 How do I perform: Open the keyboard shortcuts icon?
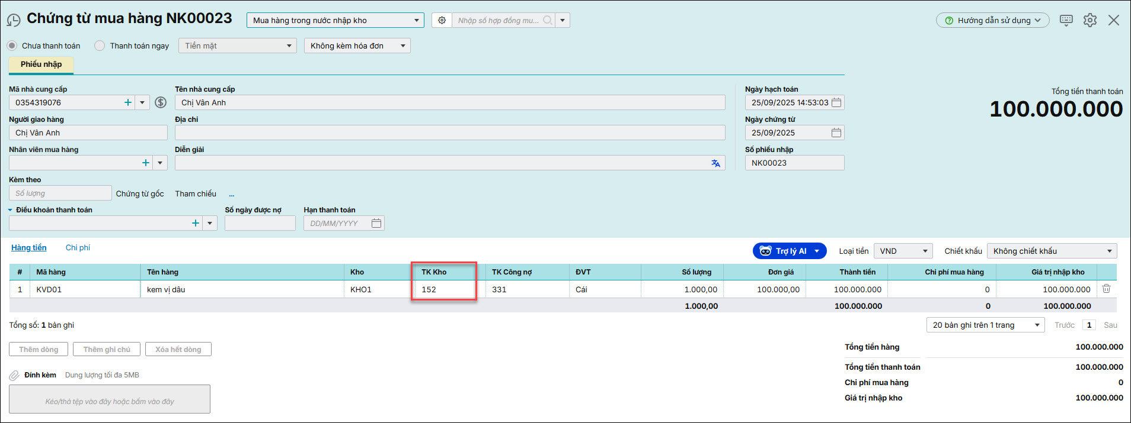1066,20
